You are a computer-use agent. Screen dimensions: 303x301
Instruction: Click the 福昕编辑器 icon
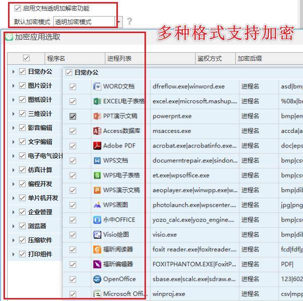[x=97, y=264]
